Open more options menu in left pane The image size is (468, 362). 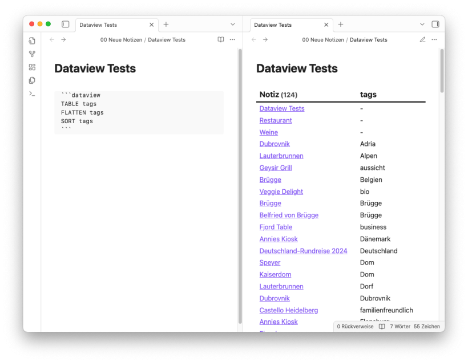232,40
